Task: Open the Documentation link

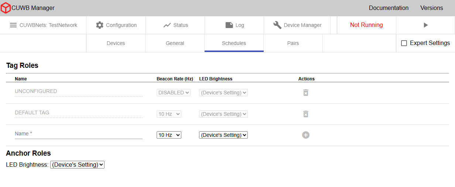Action: (389, 8)
